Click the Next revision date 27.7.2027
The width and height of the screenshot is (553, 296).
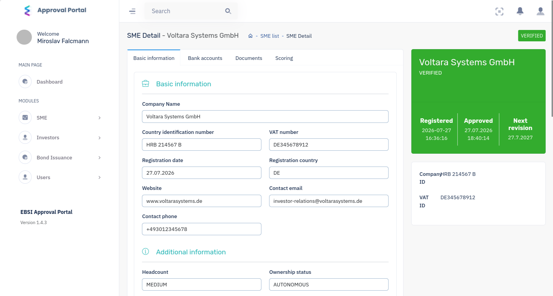[520, 138]
